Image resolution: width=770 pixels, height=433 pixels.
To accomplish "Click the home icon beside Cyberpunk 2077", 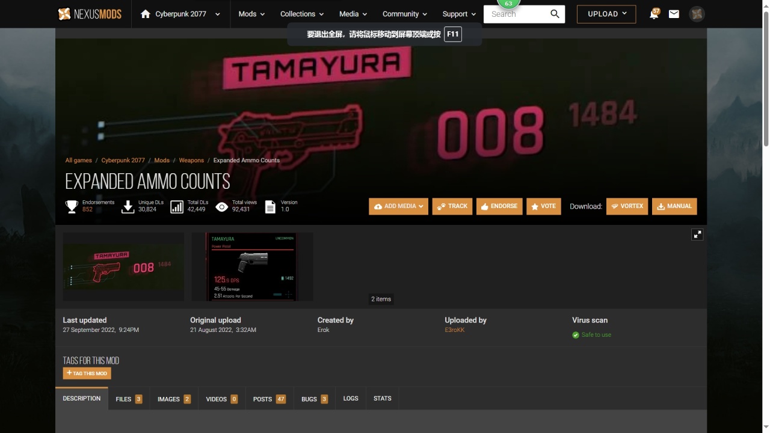I will (x=146, y=14).
